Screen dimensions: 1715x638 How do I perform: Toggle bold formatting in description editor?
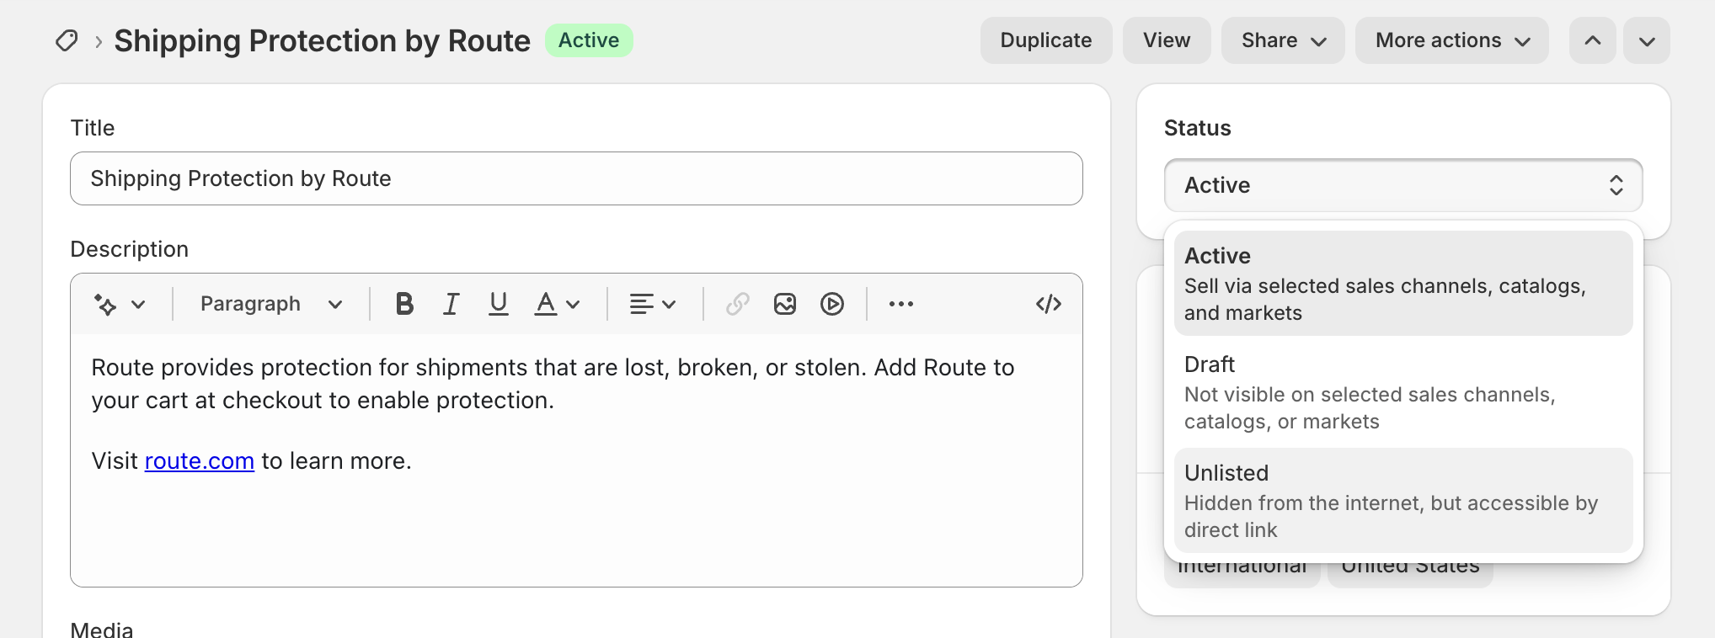pos(404,304)
